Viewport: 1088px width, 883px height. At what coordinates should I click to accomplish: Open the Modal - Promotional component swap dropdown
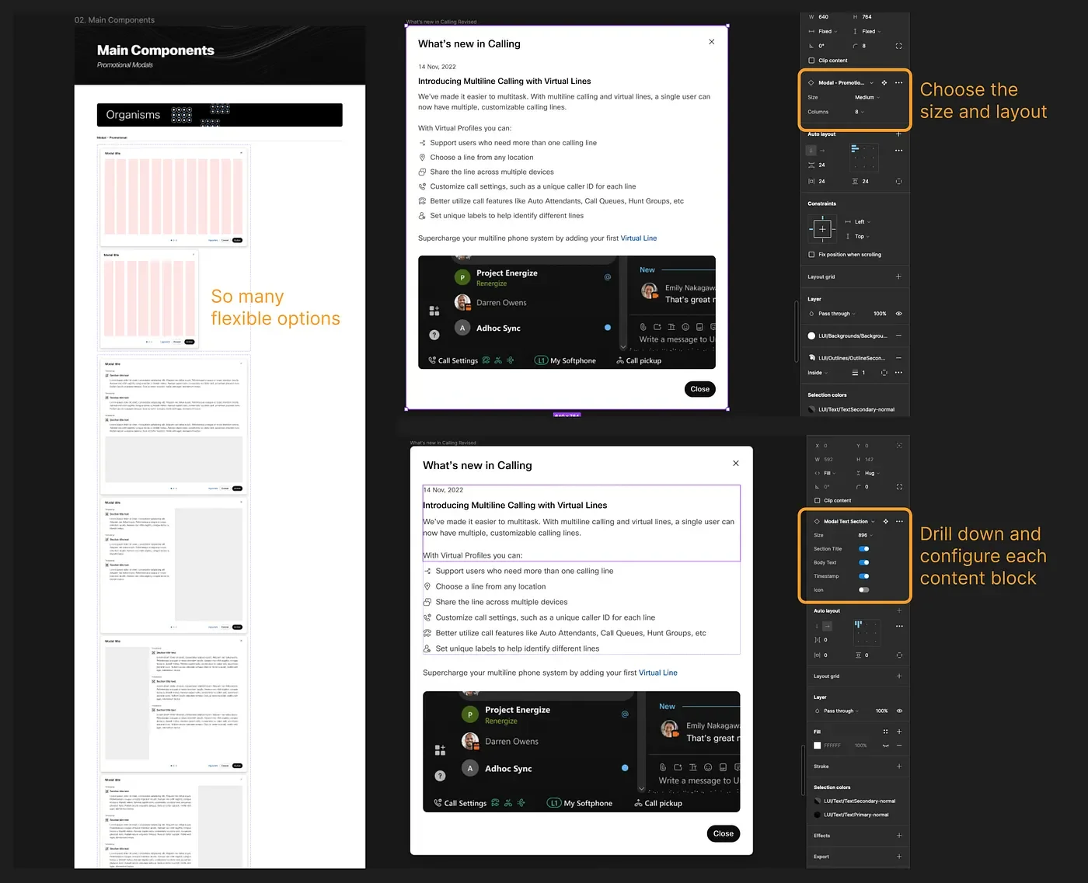coord(872,82)
